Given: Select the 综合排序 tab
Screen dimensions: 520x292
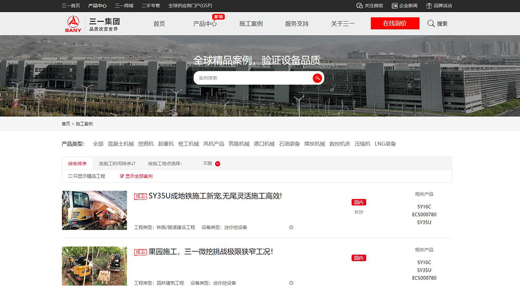Looking at the screenshot, I should 77,164.
